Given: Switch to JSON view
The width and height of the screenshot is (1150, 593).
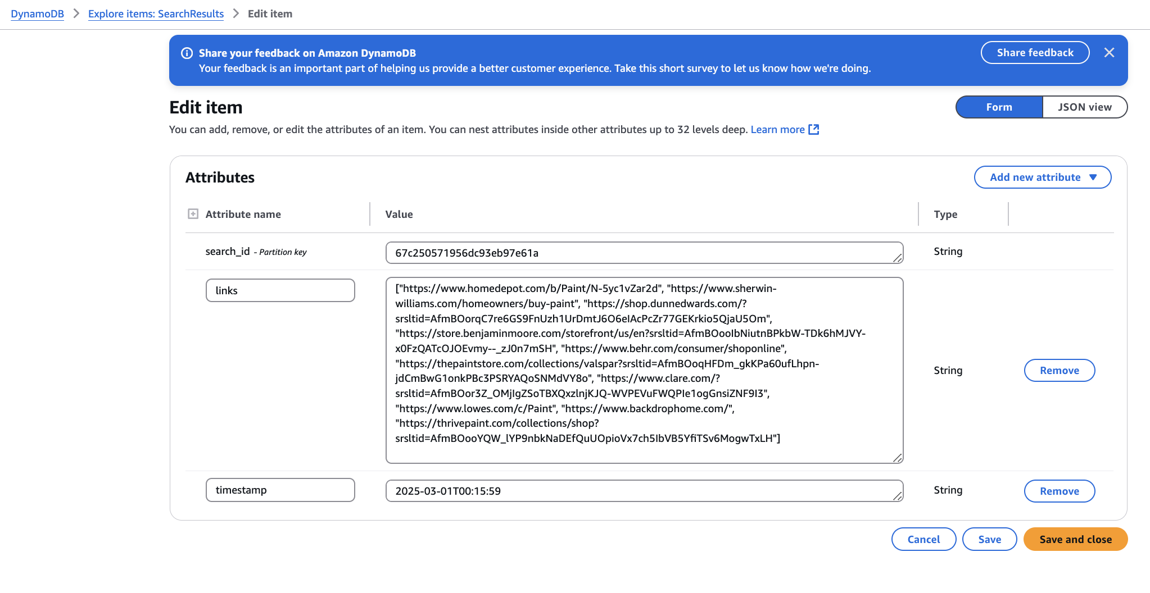Looking at the screenshot, I should 1085,107.
